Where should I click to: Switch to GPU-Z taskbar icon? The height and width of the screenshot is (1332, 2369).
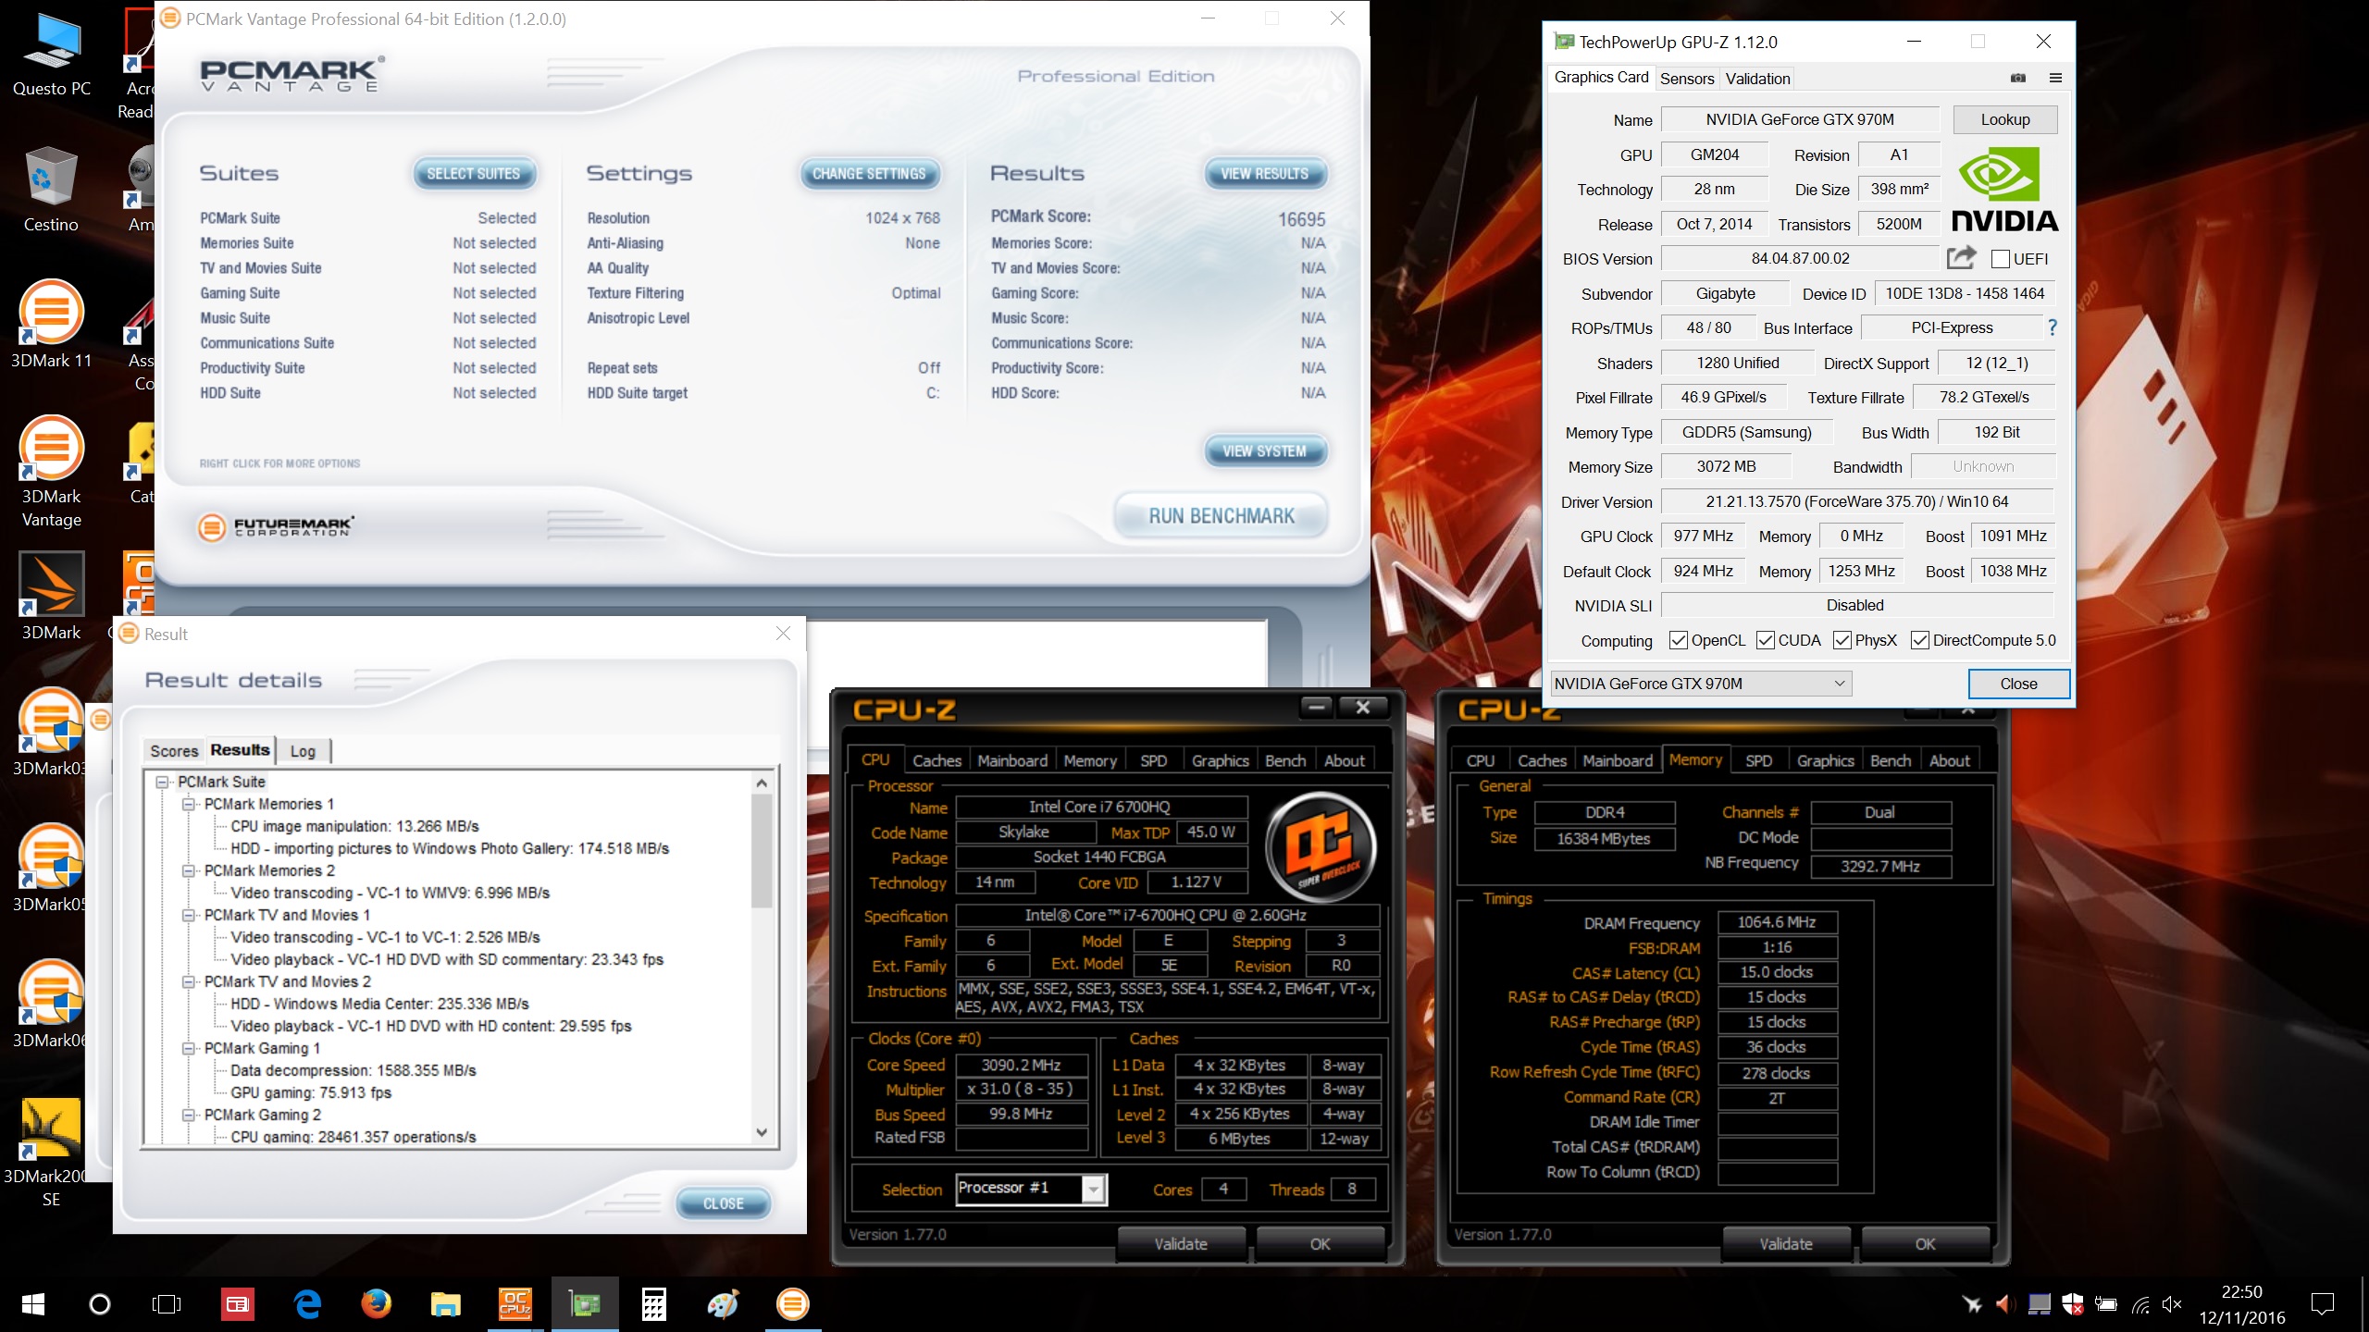(x=585, y=1304)
